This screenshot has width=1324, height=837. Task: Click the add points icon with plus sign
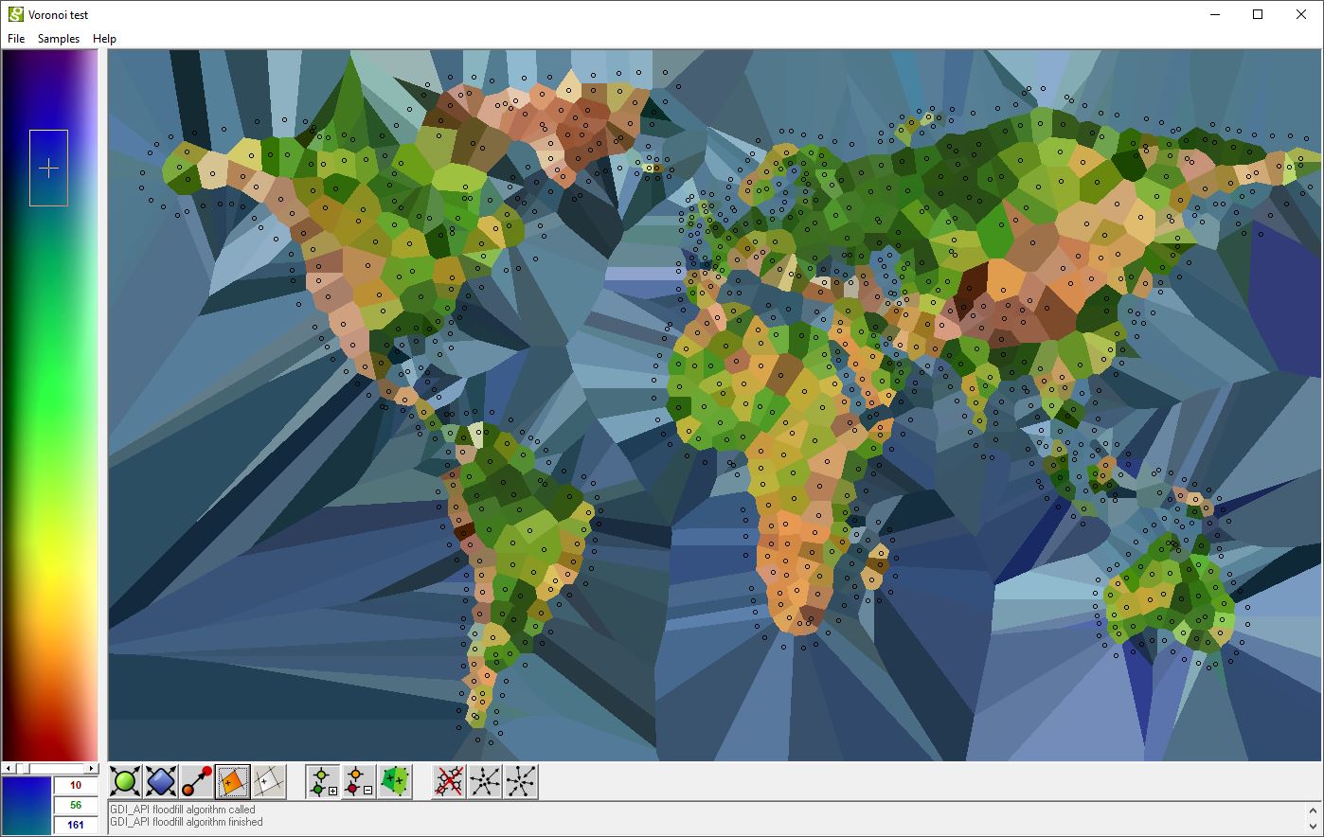321,782
